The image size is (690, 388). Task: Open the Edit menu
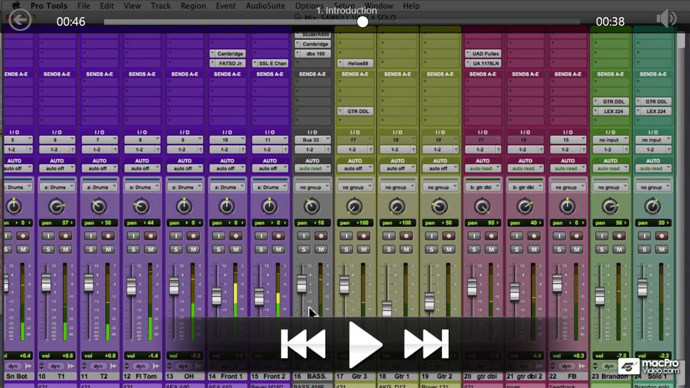[107, 6]
